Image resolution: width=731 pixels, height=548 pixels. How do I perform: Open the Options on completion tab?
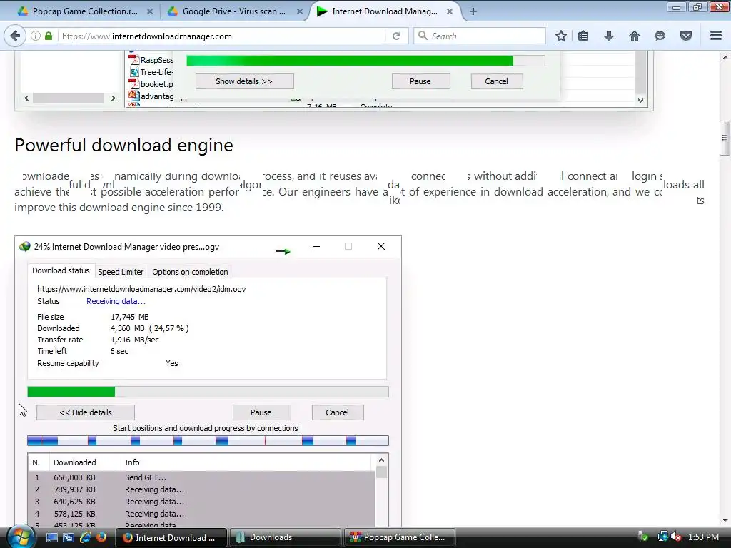click(190, 272)
